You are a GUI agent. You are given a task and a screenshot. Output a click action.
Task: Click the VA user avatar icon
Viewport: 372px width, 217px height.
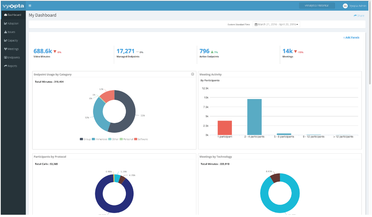click(x=345, y=6)
